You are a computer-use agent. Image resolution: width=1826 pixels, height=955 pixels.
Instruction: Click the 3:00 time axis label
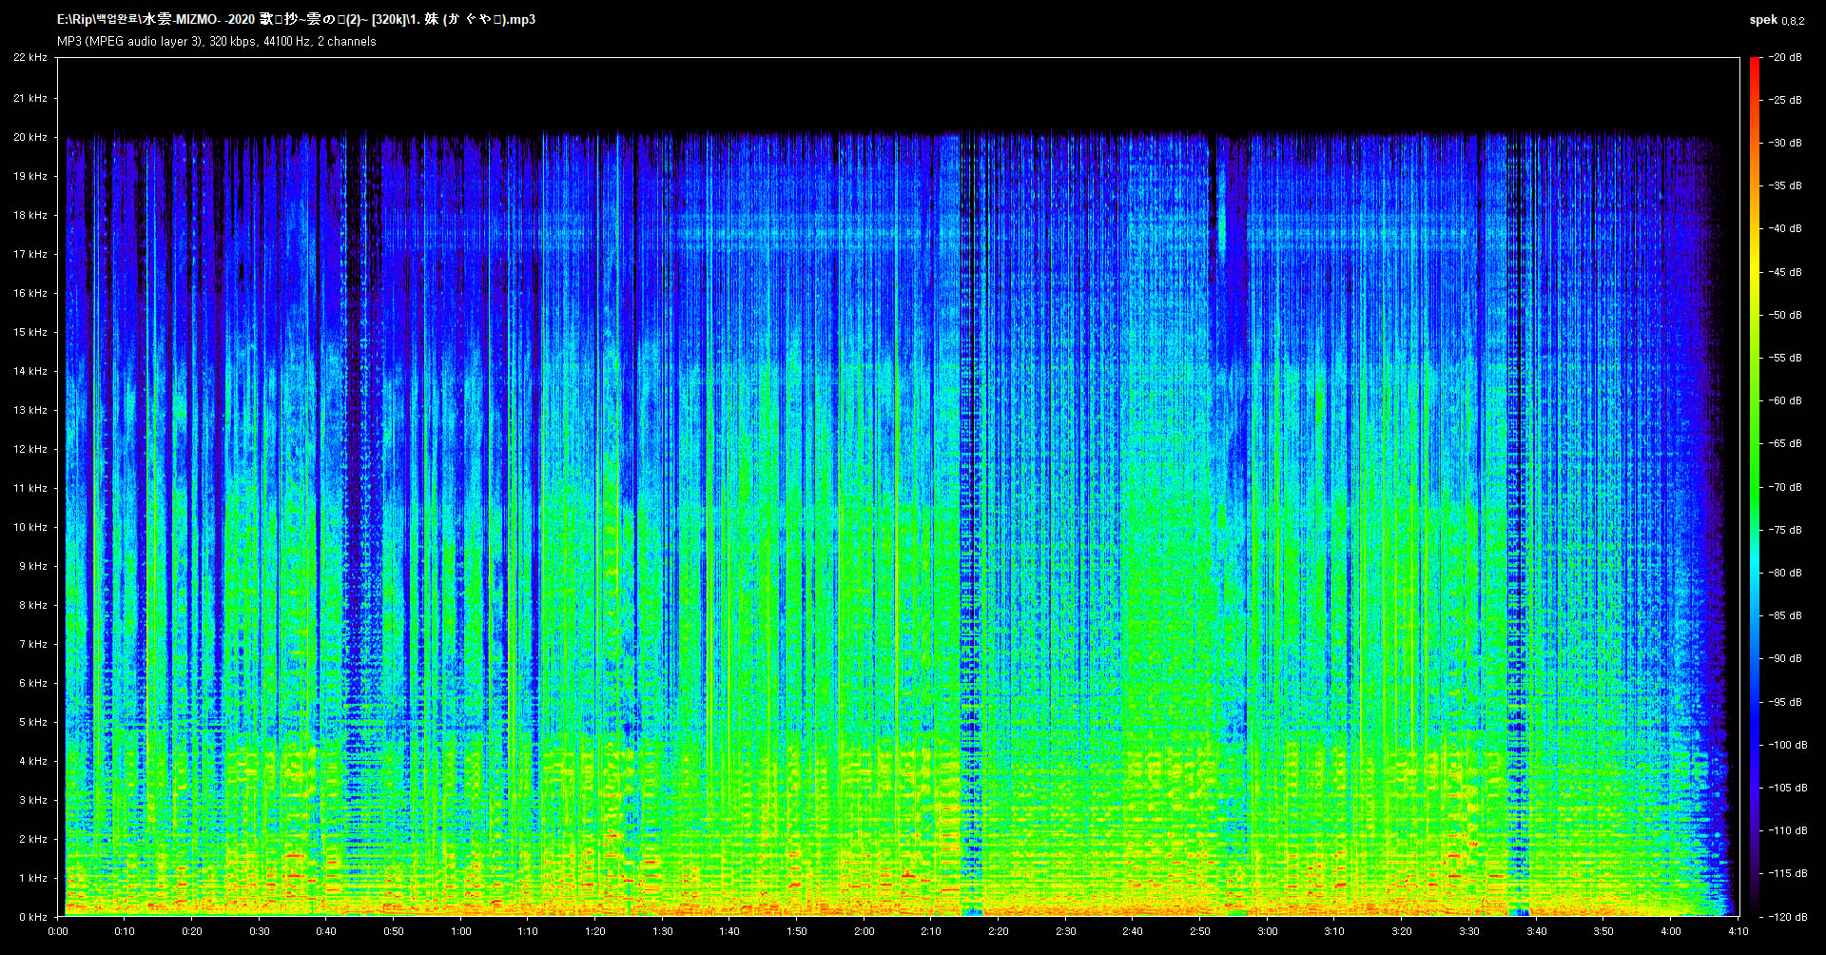click(x=1268, y=931)
